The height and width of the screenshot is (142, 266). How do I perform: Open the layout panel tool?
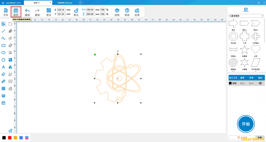(3, 103)
